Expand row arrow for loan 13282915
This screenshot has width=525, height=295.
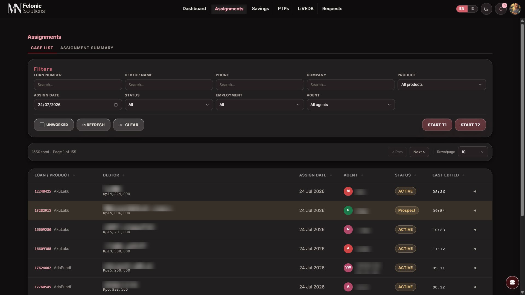click(475, 211)
